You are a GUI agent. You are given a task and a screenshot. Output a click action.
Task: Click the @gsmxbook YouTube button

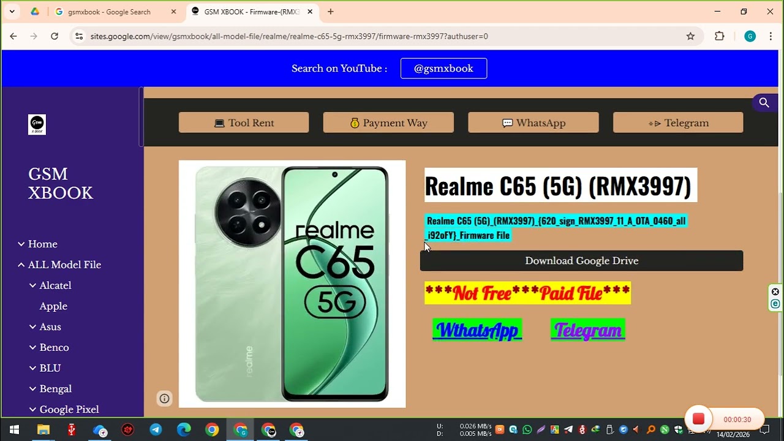coord(443,69)
